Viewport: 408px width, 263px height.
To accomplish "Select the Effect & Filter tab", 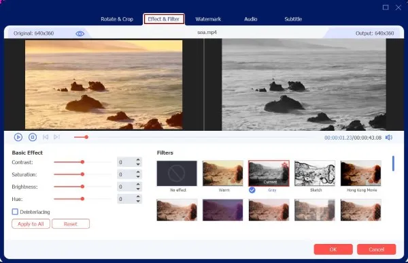I will (164, 19).
